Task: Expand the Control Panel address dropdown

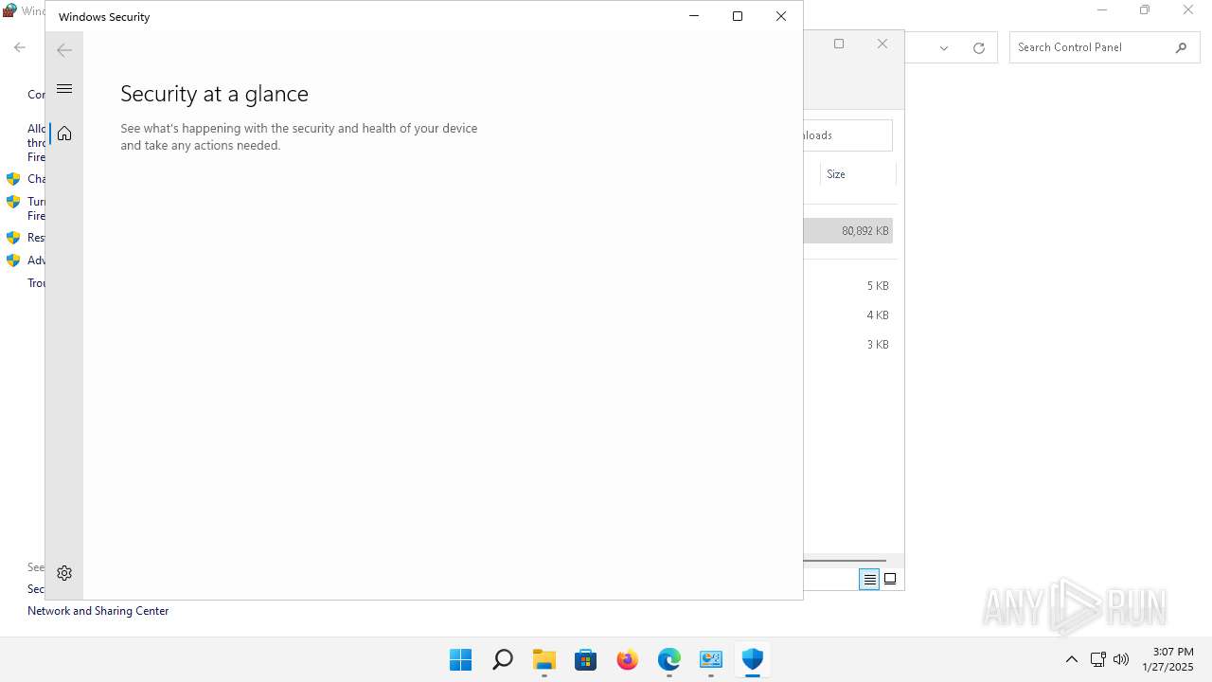Action: 944,48
